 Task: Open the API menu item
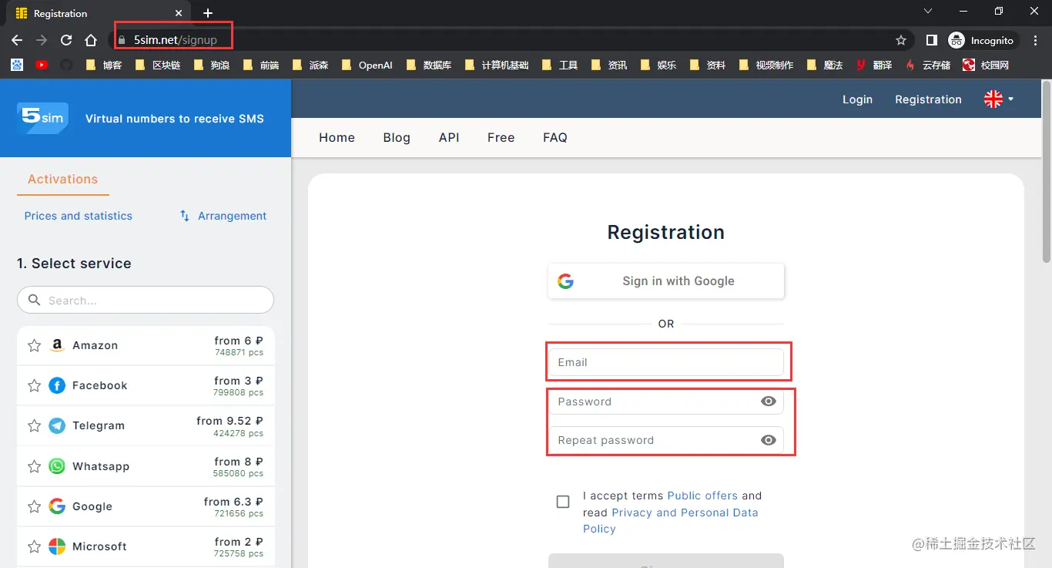coord(449,137)
